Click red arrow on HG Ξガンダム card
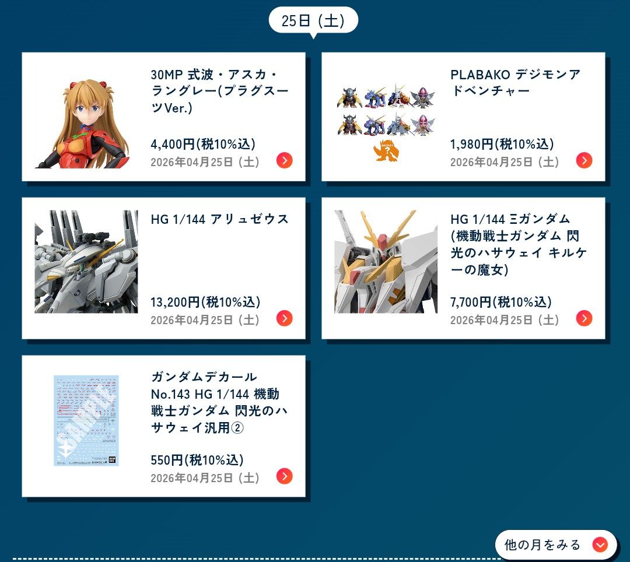Viewport: 630px width, 562px height. 584,318
